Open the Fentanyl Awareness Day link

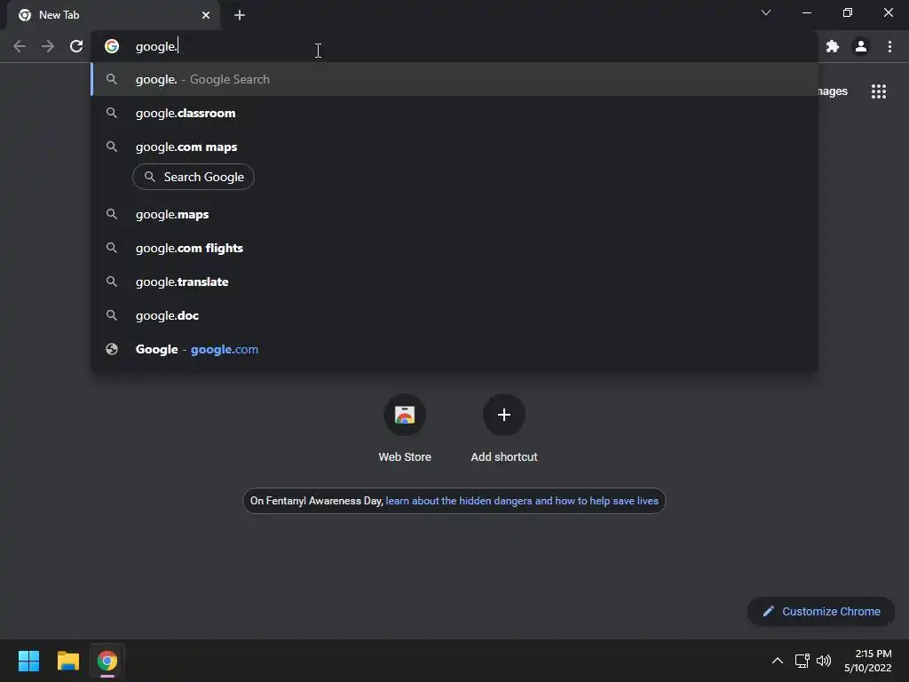point(522,501)
